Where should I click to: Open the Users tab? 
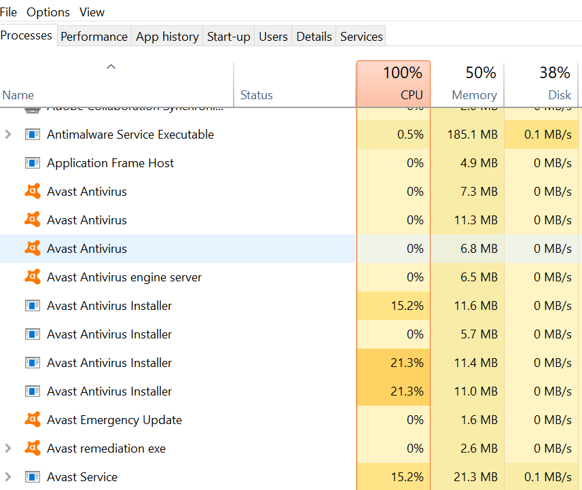tap(273, 37)
